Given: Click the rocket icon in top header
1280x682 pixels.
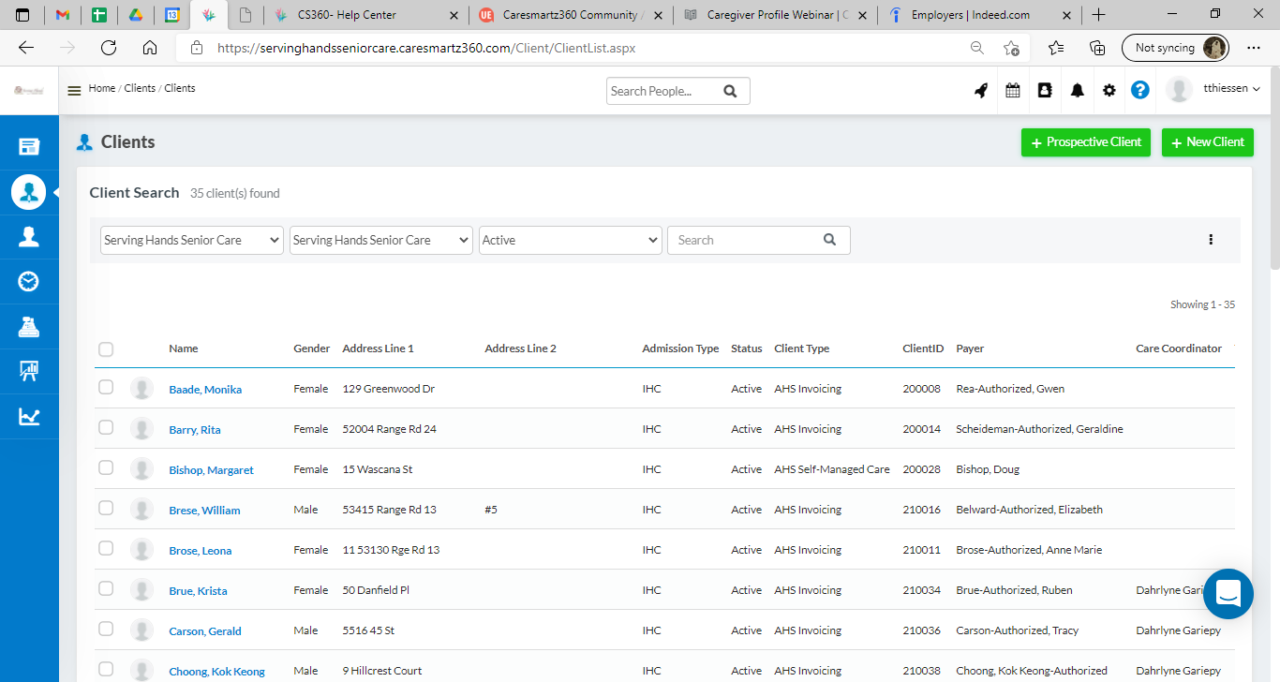Looking at the screenshot, I should click(981, 91).
